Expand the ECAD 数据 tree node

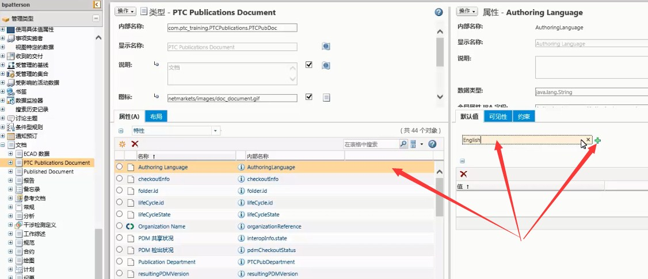tap(10, 154)
